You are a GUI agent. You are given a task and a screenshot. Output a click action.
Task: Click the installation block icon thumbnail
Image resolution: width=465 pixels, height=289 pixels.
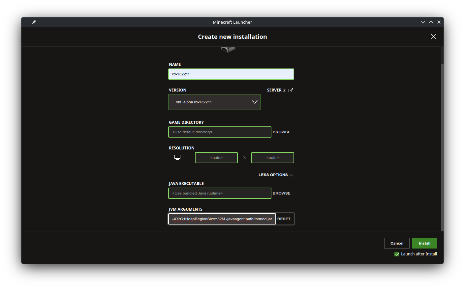(x=228, y=50)
